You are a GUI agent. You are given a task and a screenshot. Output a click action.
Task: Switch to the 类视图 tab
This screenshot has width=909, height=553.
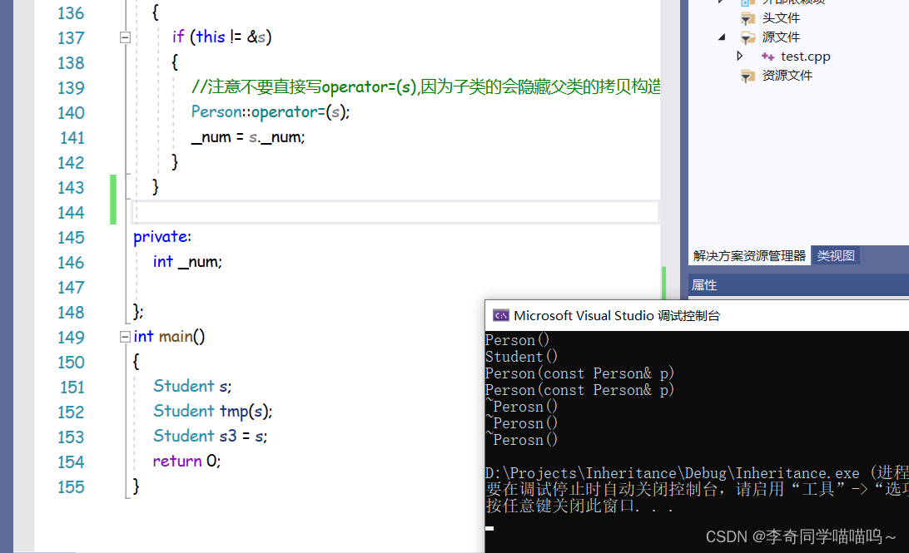pos(836,256)
